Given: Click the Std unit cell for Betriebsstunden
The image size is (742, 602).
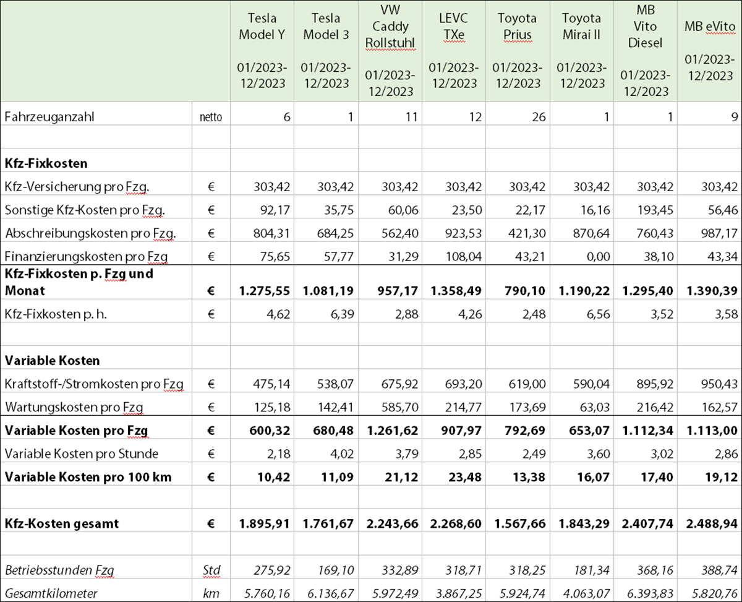Looking at the screenshot, I should 211,570.
